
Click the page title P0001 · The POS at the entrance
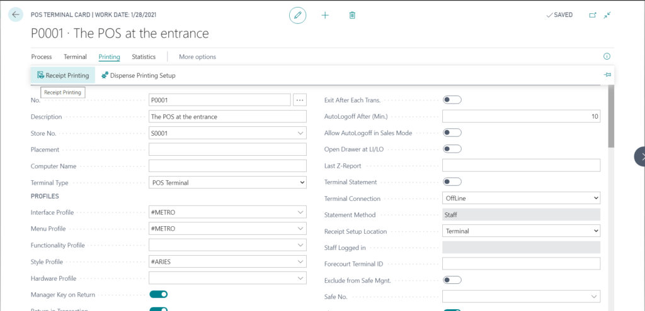click(x=120, y=33)
